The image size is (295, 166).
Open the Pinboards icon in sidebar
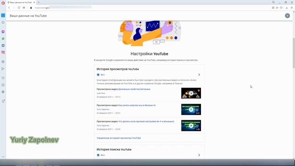point(3,101)
